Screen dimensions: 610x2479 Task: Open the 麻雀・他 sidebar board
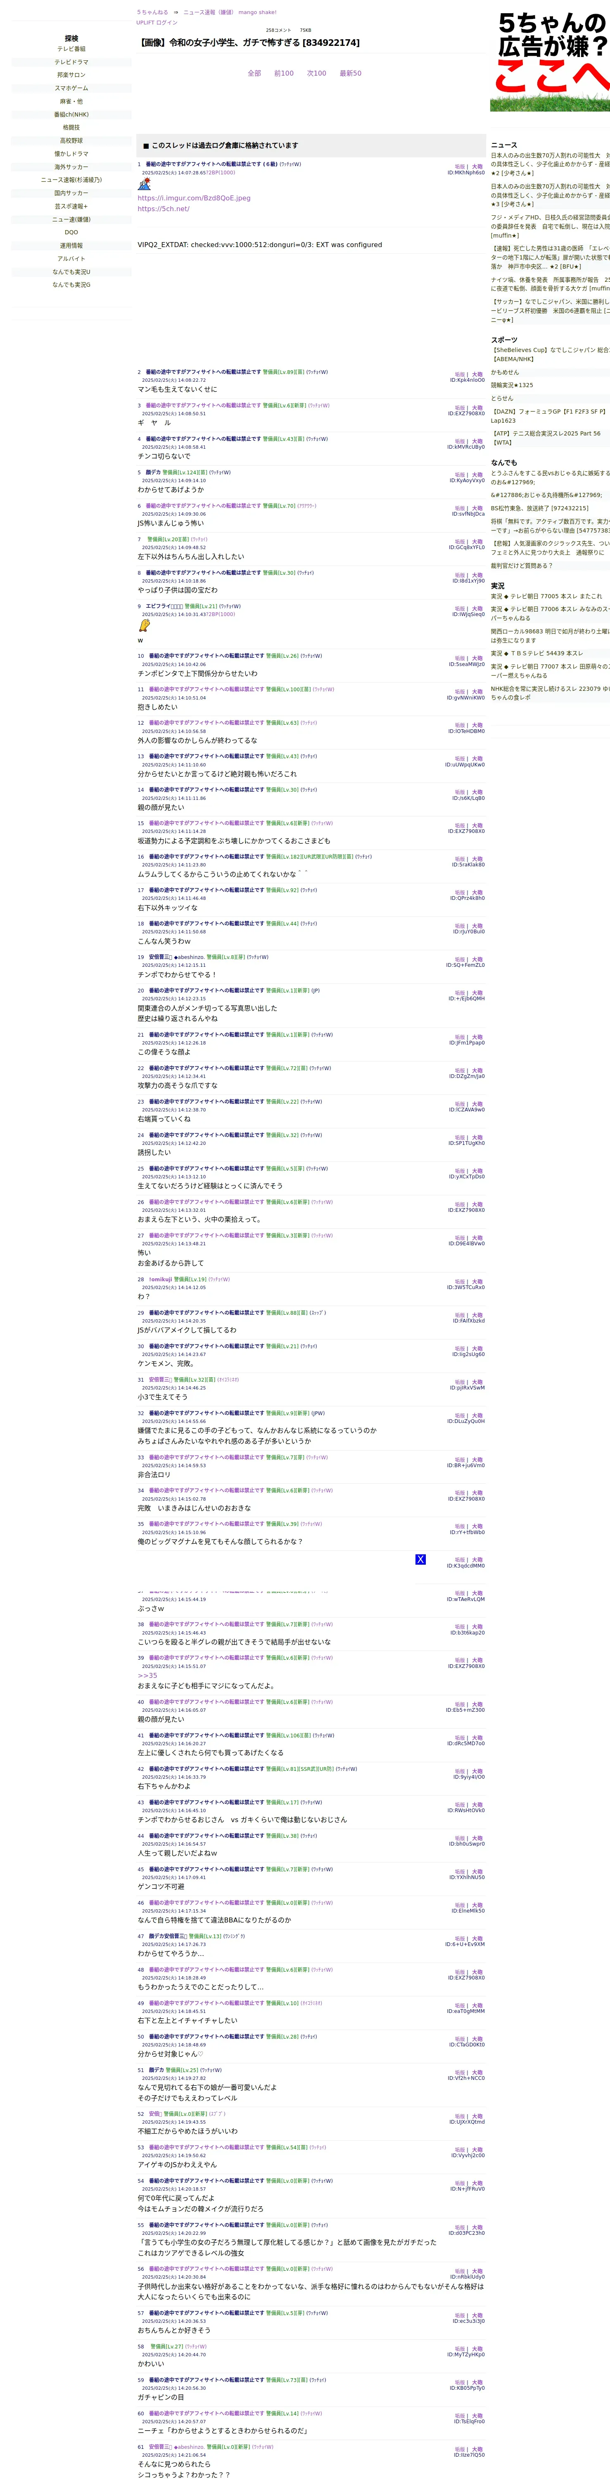point(71,101)
